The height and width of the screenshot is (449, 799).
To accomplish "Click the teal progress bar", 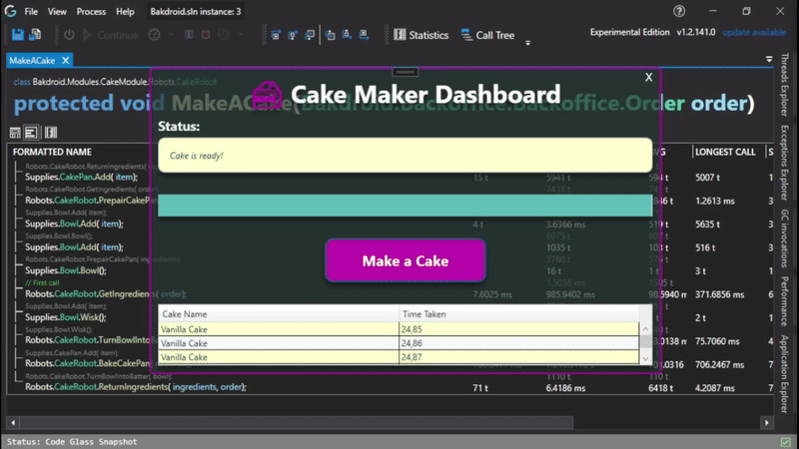I will [404, 206].
